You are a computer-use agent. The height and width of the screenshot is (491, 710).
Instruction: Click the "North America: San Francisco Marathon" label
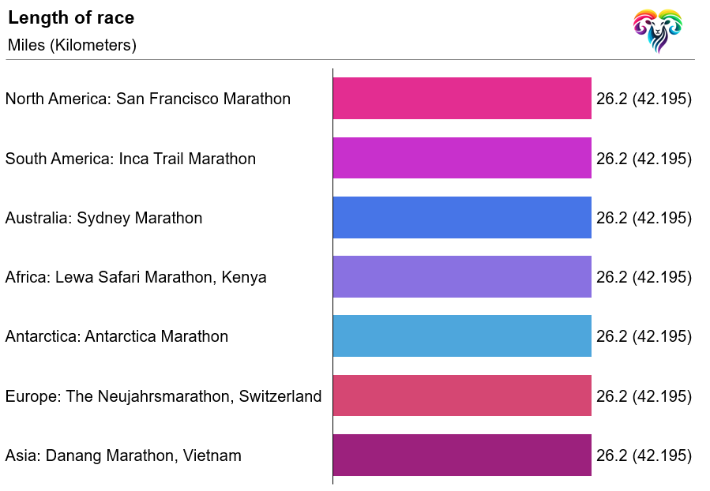click(148, 99)
